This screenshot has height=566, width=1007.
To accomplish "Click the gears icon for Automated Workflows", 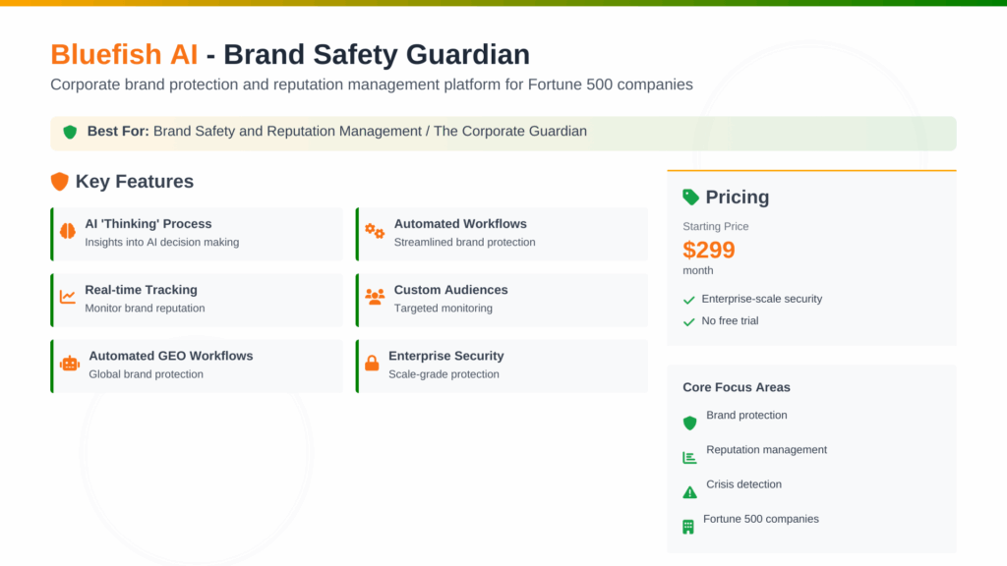I will (375, 231).
